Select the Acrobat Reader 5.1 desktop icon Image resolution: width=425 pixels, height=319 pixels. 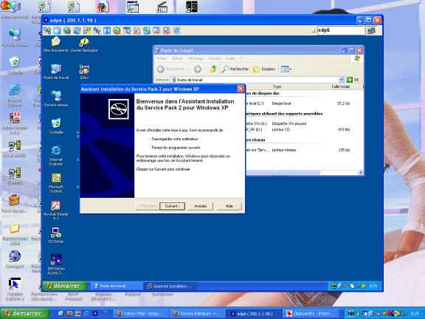[x=56, y=210]
